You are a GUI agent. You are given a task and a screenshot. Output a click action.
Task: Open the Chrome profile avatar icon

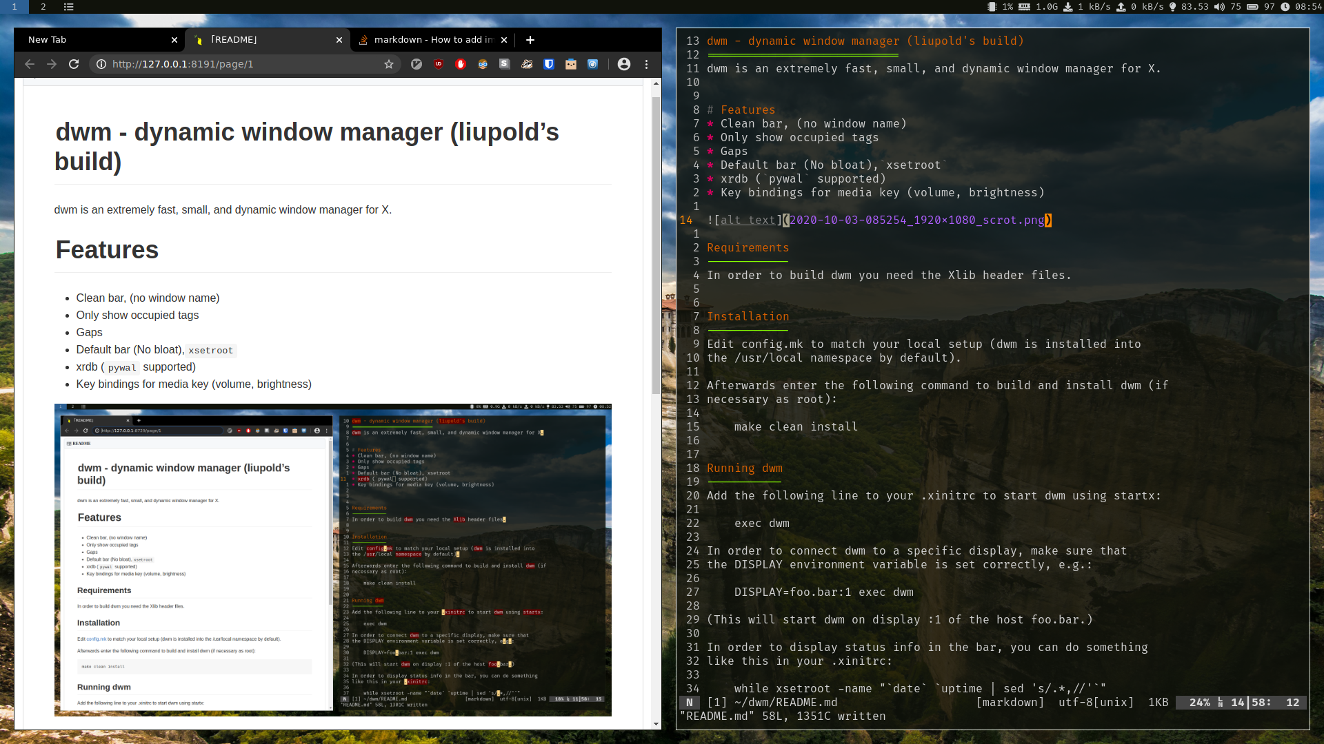pos(624,64)
